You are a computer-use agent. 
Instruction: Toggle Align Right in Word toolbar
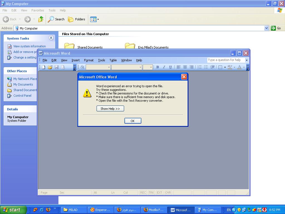coord(191,67)
